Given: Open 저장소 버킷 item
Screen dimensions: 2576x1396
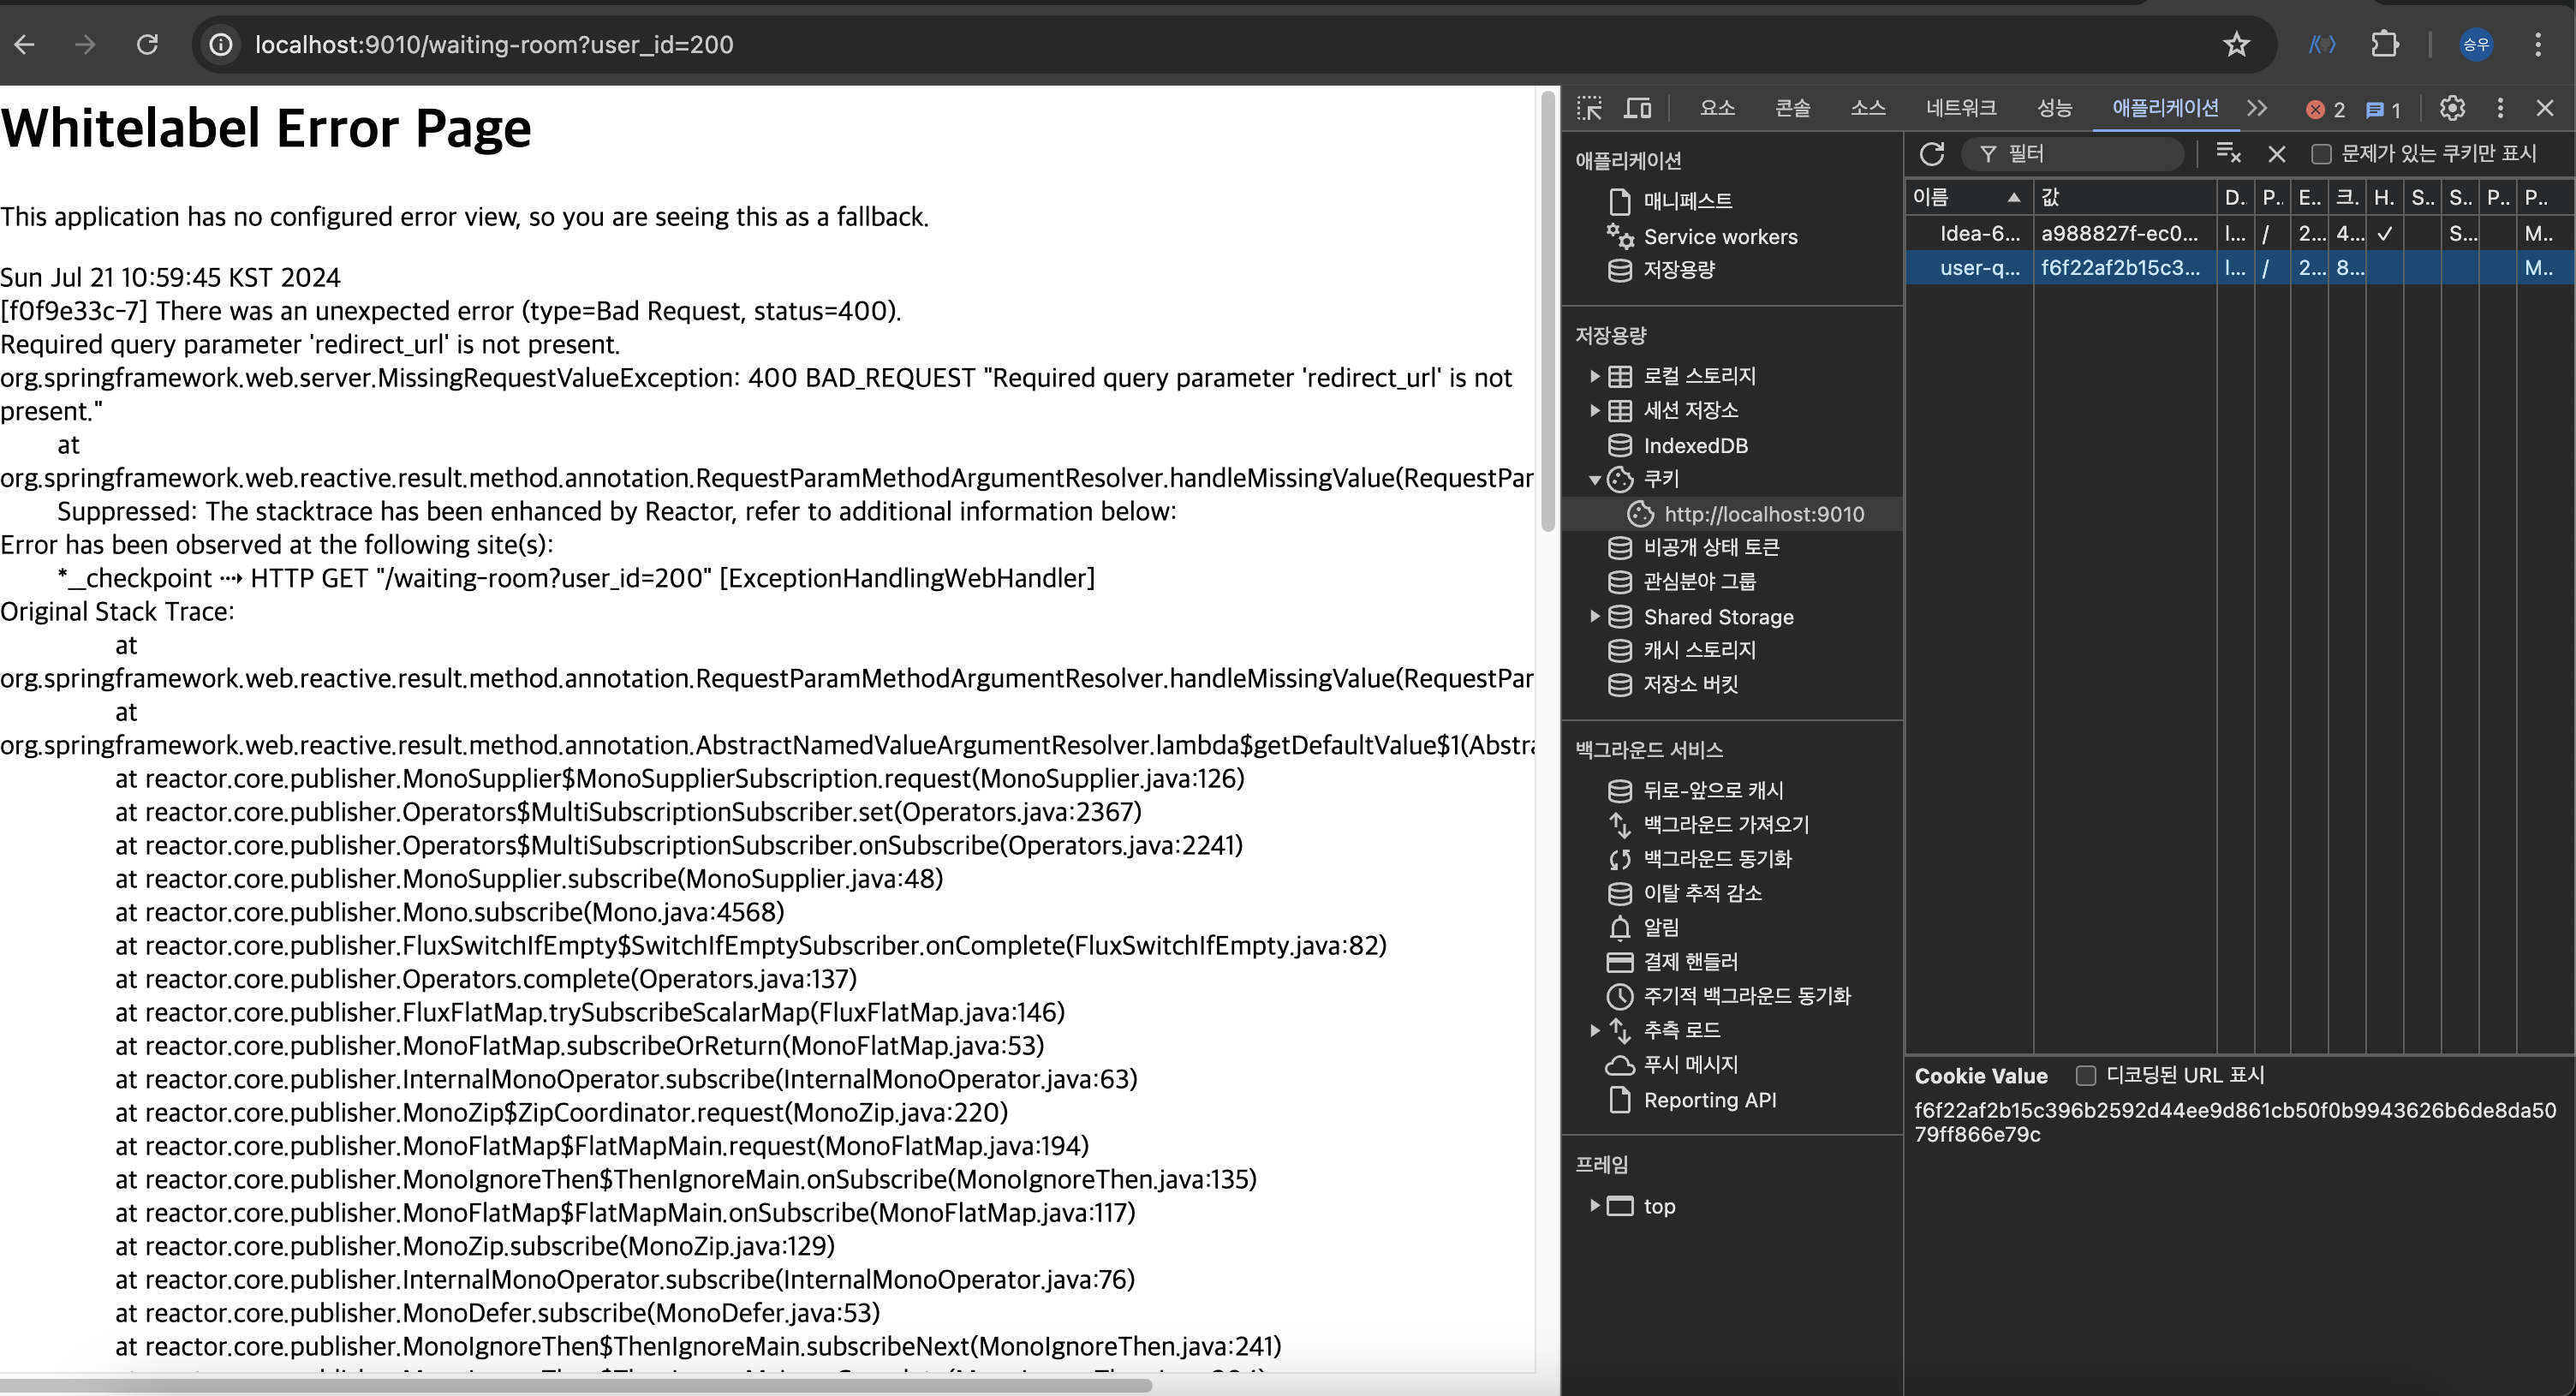Looking at the screenshot, I should point(1690,684).
